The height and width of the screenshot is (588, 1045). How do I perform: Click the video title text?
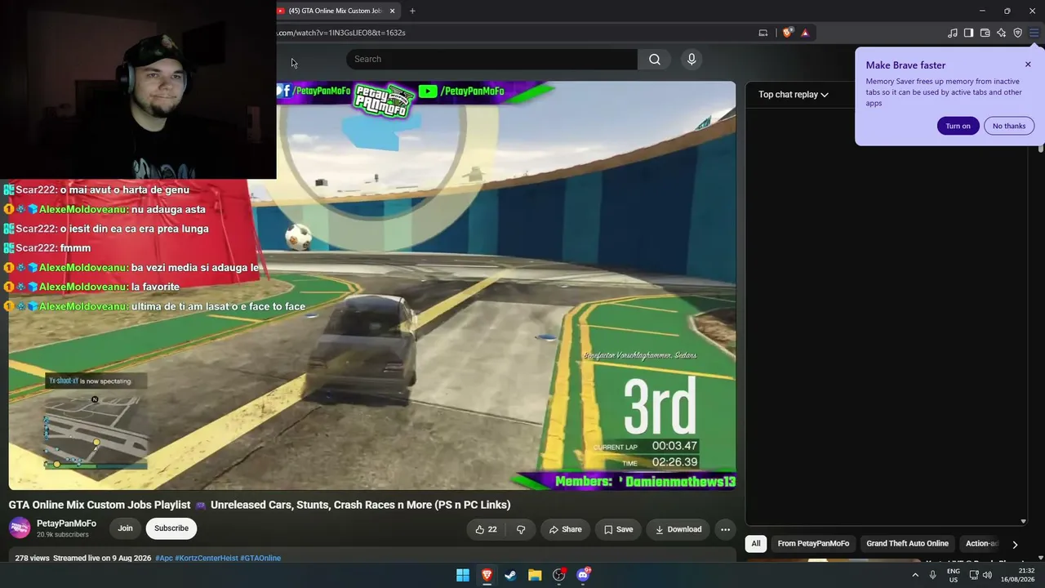(260, 505)
